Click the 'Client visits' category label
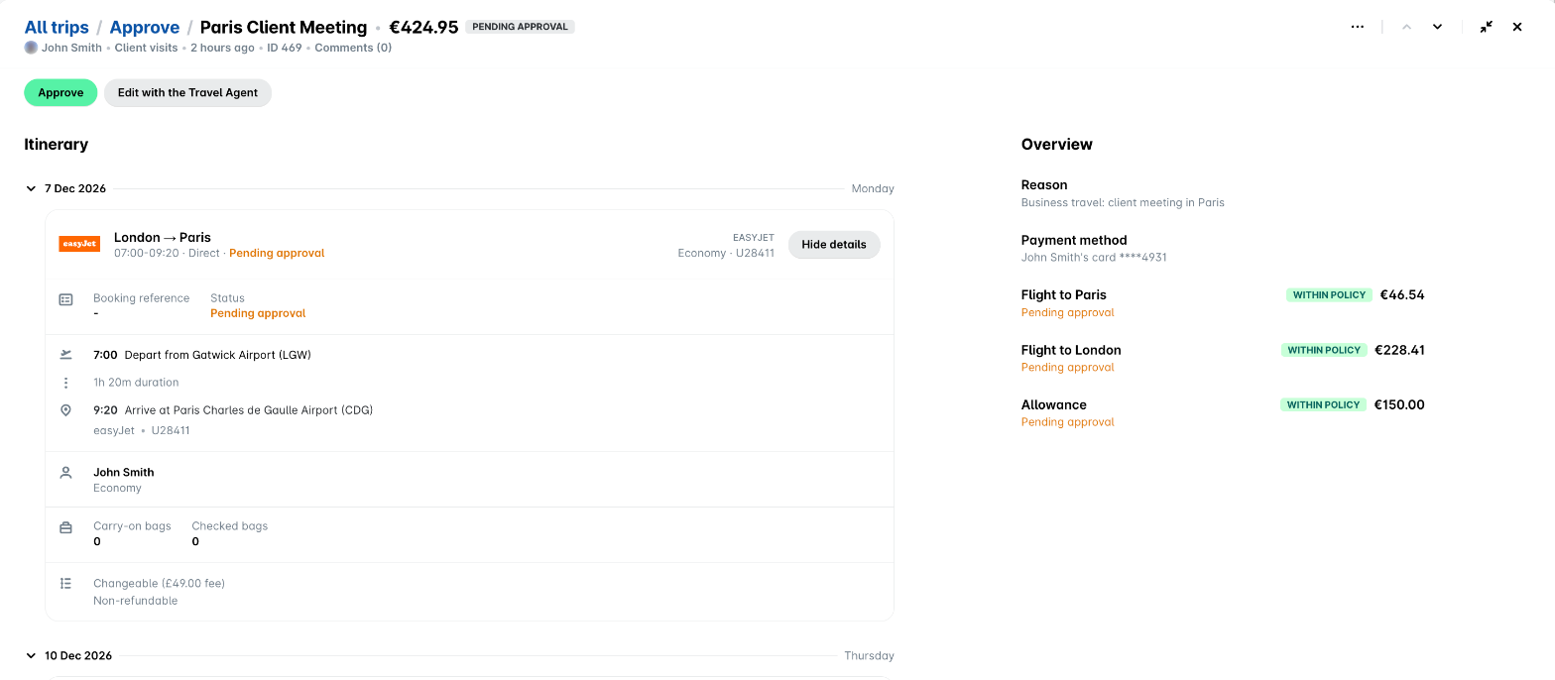 146,48
